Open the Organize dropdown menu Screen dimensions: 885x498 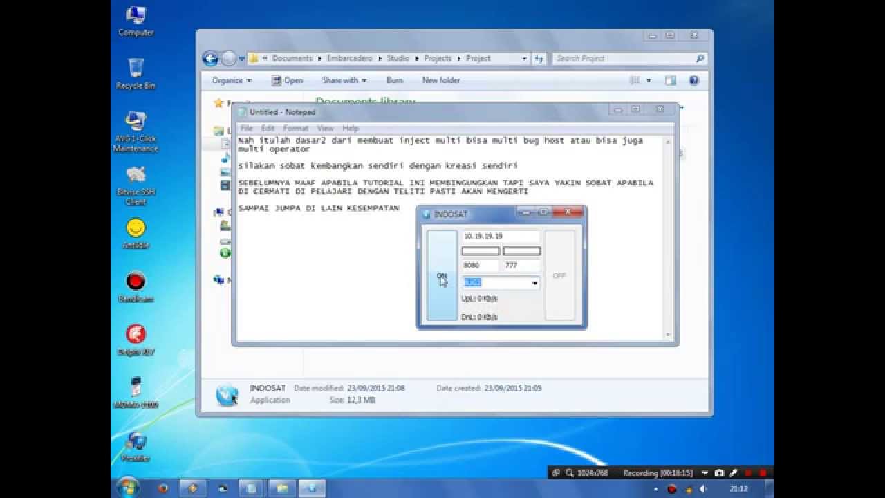click(232, 80)
